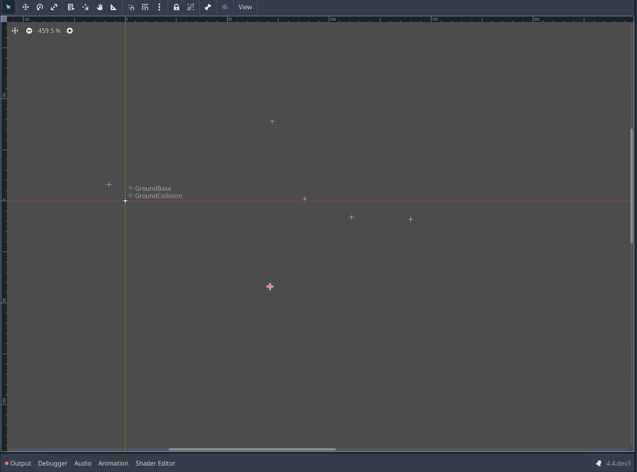Toggle Smart Snap magnet icon
Screen dimensions: 637x472
[131, 7]
